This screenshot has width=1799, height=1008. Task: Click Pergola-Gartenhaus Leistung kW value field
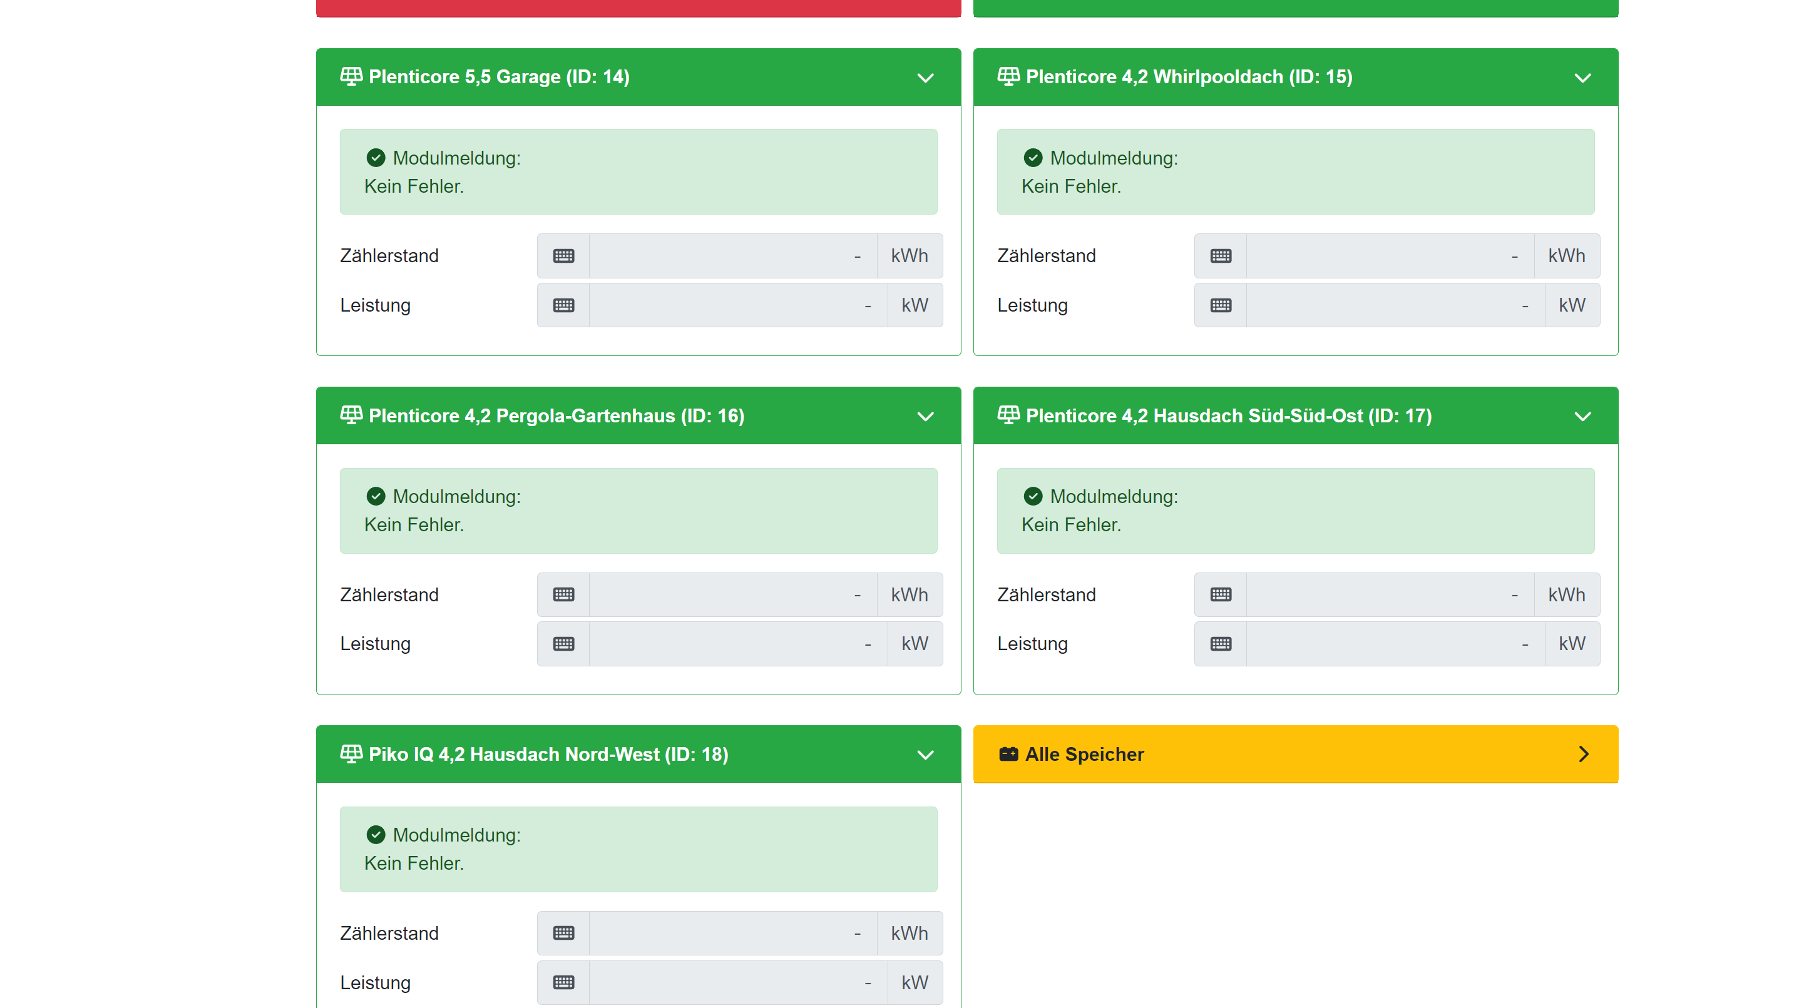(737, 644)
